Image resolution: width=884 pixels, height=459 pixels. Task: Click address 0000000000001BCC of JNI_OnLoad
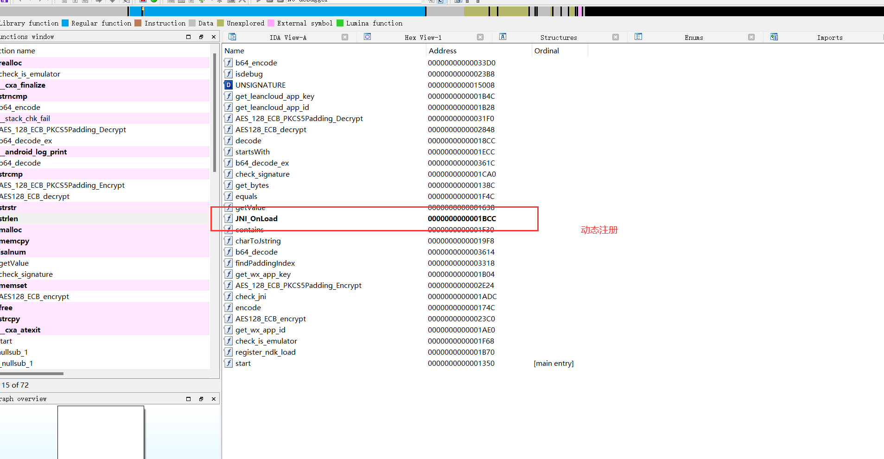click(462, 218)
